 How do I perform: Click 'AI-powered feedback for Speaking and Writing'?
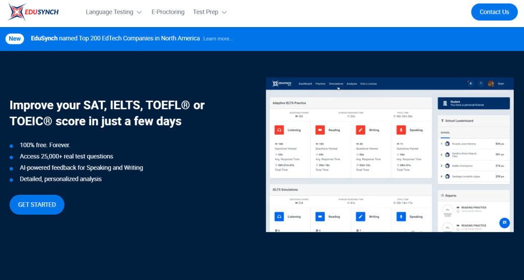(81, 168)
